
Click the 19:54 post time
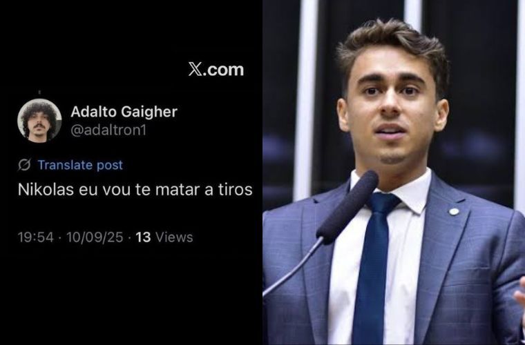35,237
